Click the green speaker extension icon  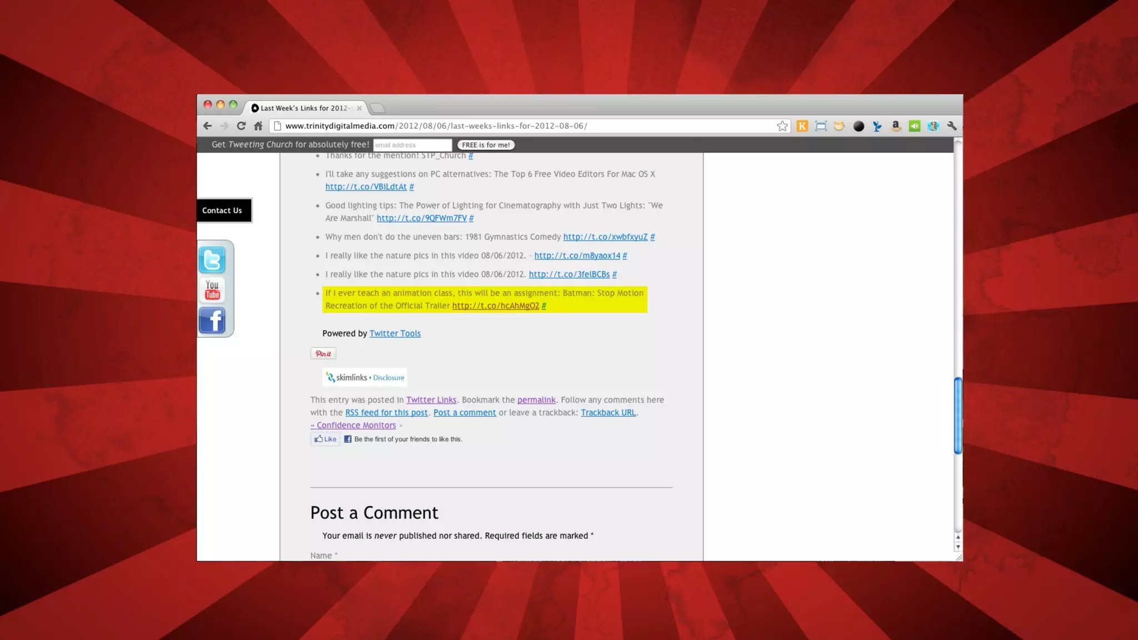point(915,126)
